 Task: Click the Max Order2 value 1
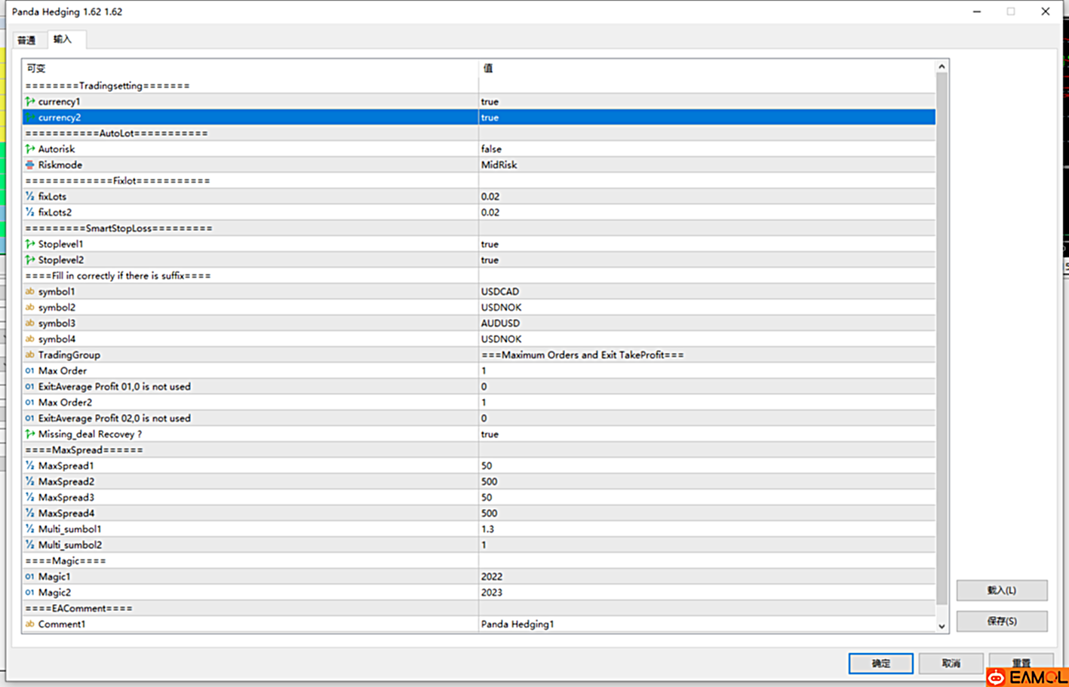(484, 402)
